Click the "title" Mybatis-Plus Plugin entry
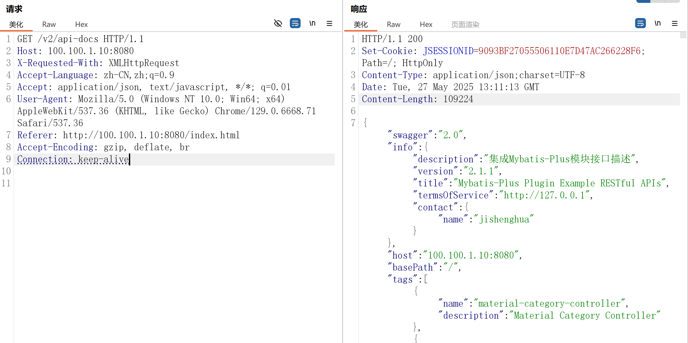This screenshot has height=343, width=688. pos(541,183)
